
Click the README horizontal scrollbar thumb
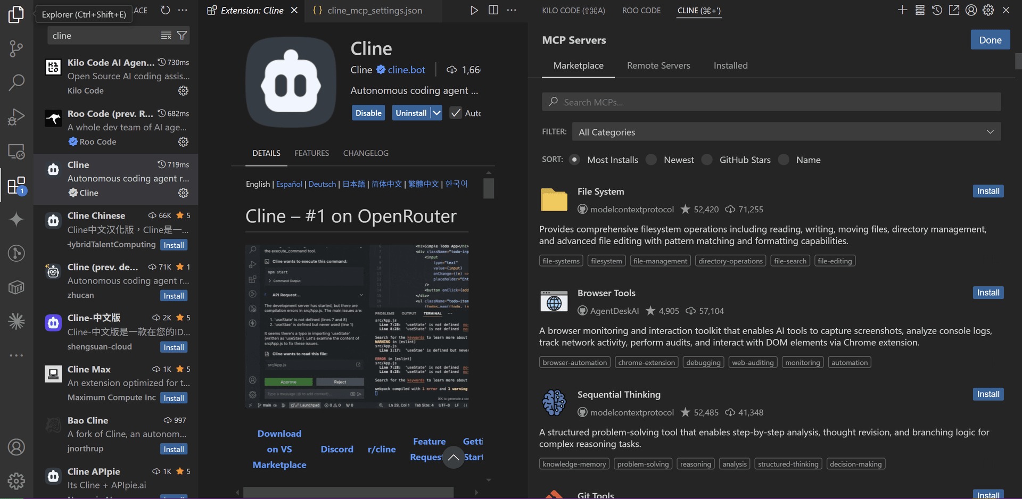(349, 493)
